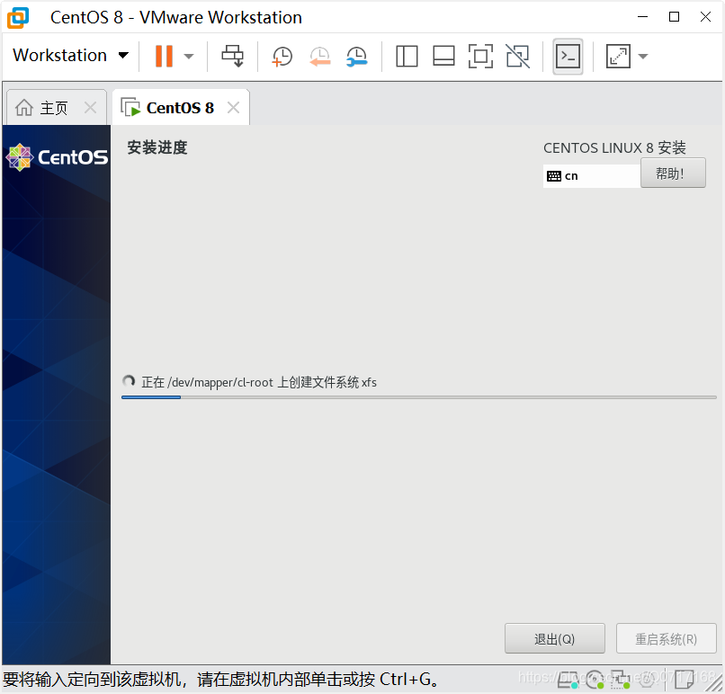725x694 pixels.
Task: Maximize the VMware Workstation window
Action: (x=674, y=17)
